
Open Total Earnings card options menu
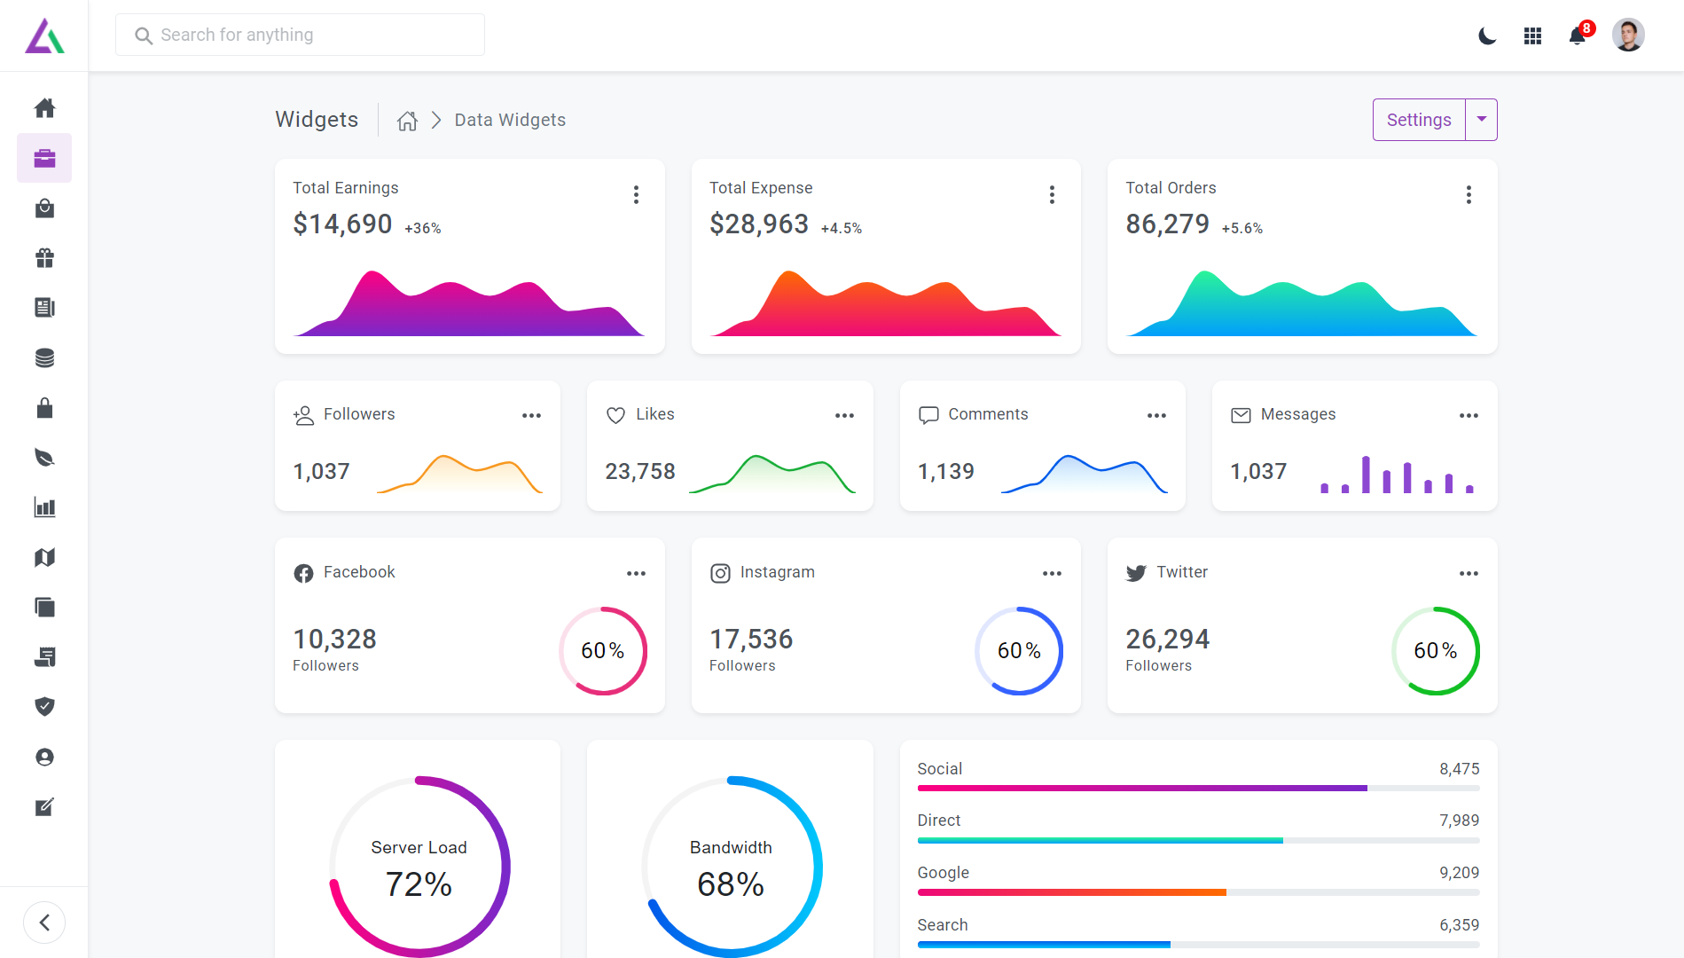click(x=636, y=195)
